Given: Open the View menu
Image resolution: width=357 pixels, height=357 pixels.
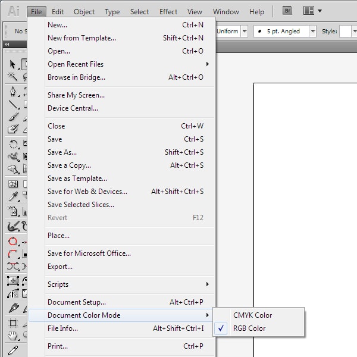Looking at the screenshot, I should (x=195, y=12).
